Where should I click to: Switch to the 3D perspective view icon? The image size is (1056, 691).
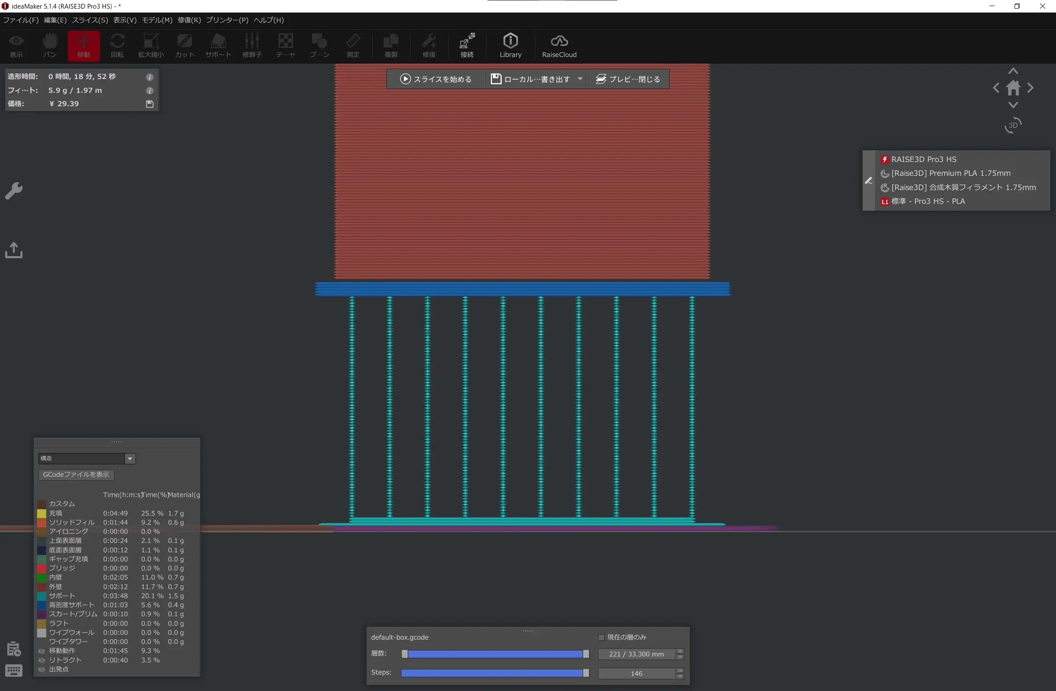pos(1013,125)
